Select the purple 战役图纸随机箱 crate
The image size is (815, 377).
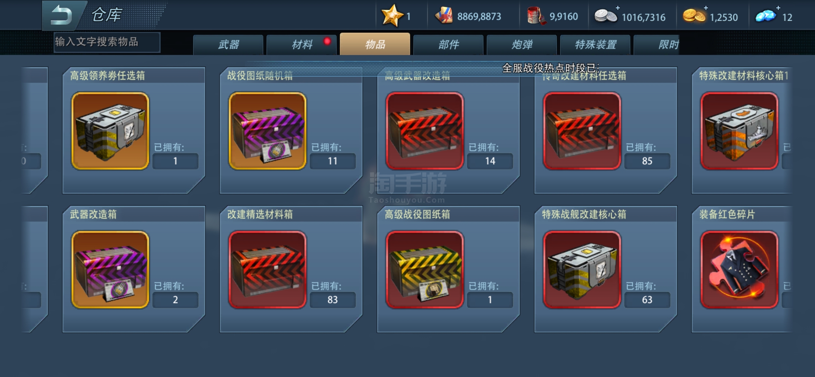(267, 131)
